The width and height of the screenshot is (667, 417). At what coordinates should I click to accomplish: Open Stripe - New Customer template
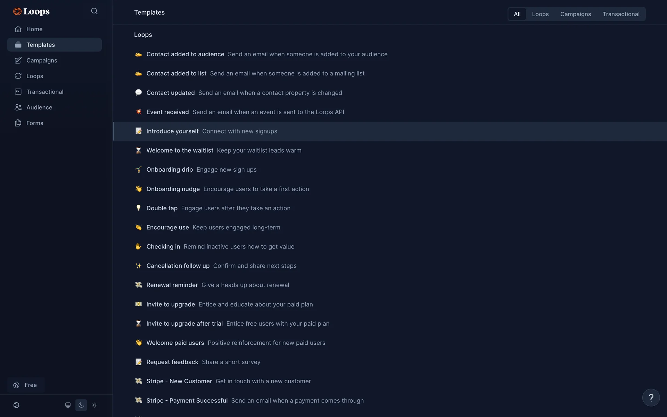pyautogui.click(x=179, y=381)
